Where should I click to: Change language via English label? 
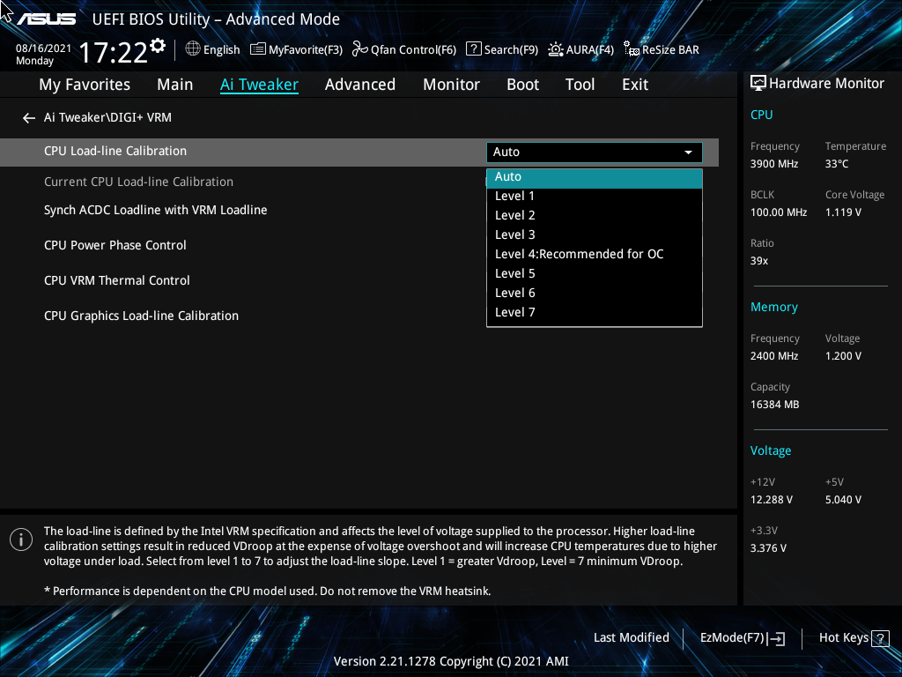pos(221,50)
